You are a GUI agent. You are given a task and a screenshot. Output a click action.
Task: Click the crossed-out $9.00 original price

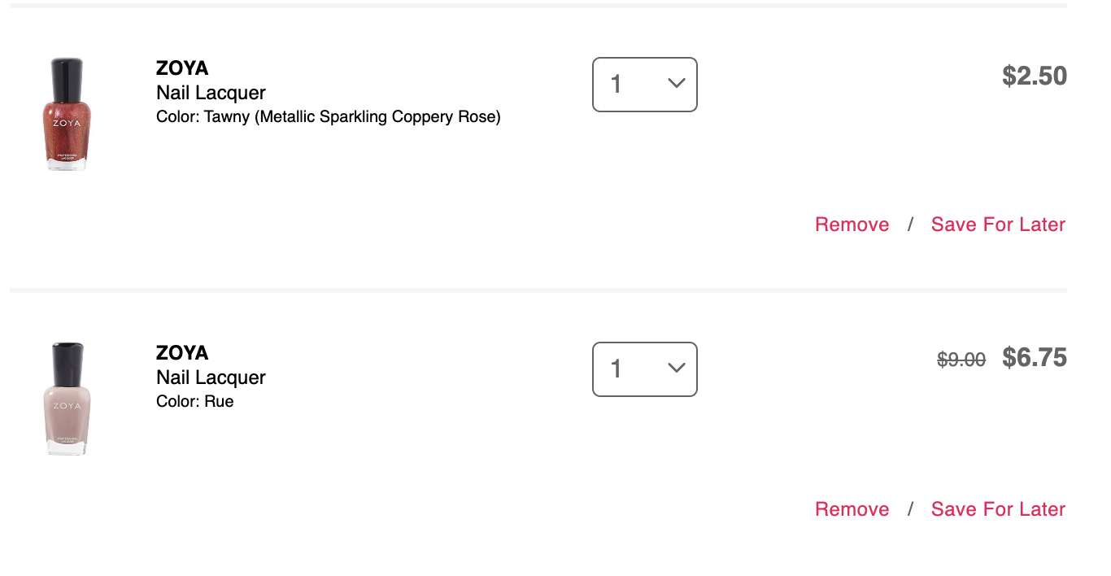(x=961, y=359)
